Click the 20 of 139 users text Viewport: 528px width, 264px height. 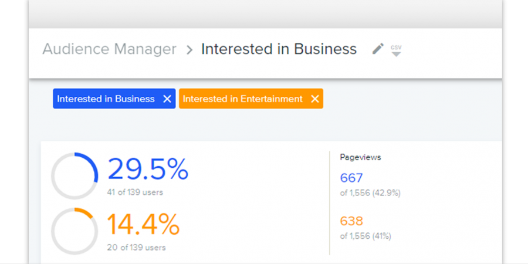coord(136,248)
